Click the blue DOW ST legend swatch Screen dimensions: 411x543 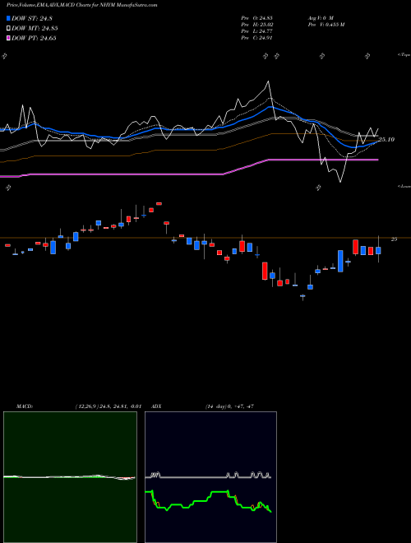(9, 19)
